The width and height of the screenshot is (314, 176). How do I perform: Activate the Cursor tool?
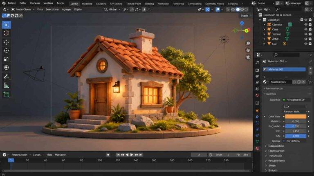pos(7,33)
